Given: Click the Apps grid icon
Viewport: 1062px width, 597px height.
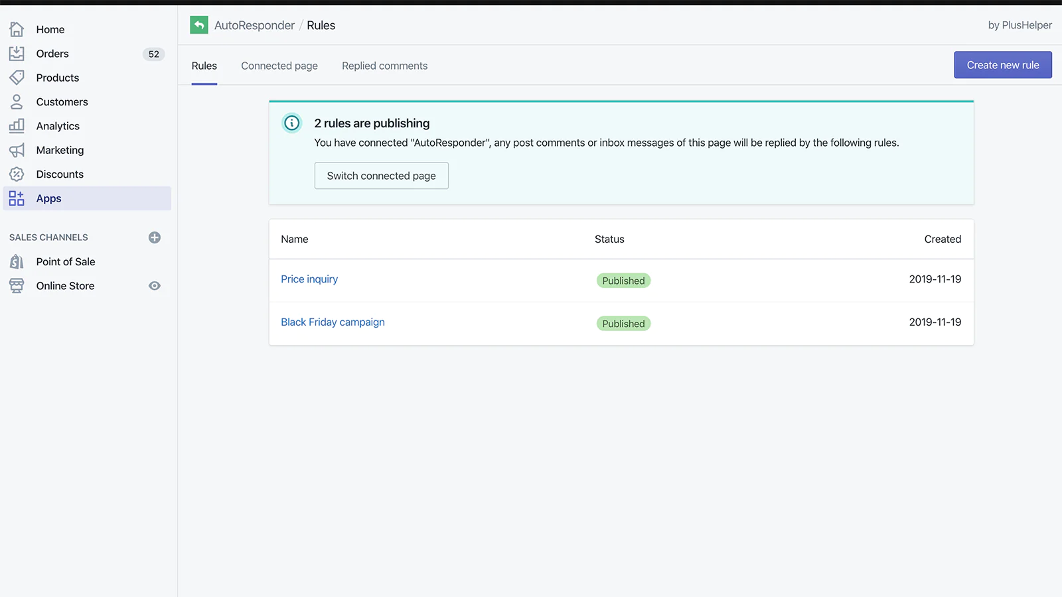Looking at the screenshot, I should pos(17,198).
